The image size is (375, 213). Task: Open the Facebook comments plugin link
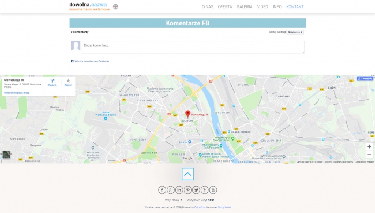point(92,61)
